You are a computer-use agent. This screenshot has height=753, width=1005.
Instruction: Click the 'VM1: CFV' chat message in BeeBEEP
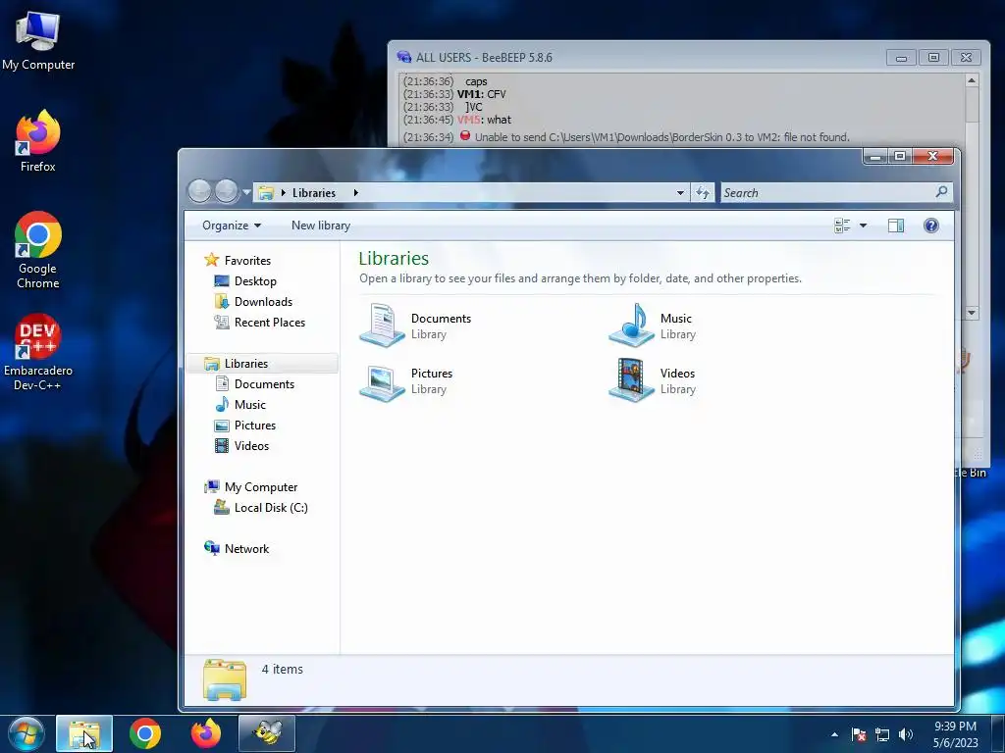coord(481,94)
